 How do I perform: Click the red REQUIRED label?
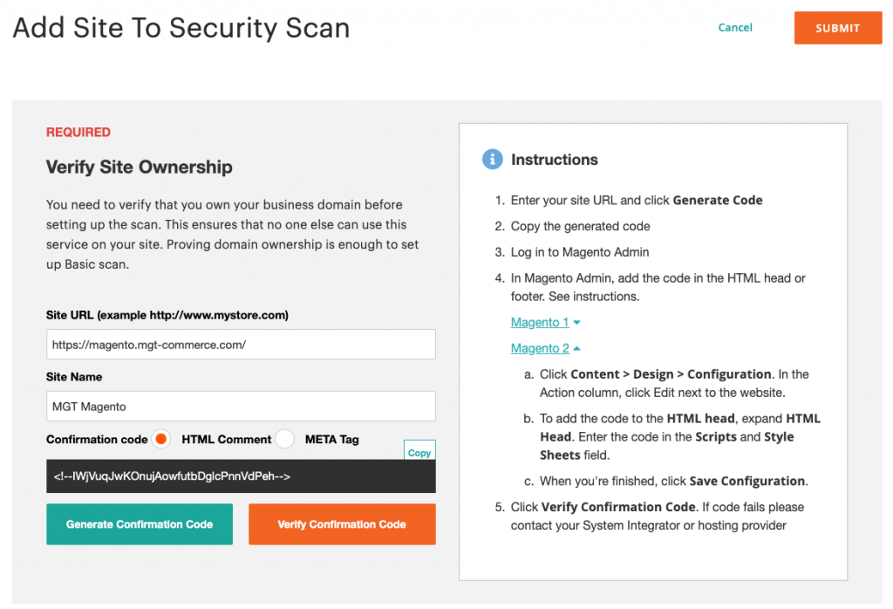pos(78,133)
